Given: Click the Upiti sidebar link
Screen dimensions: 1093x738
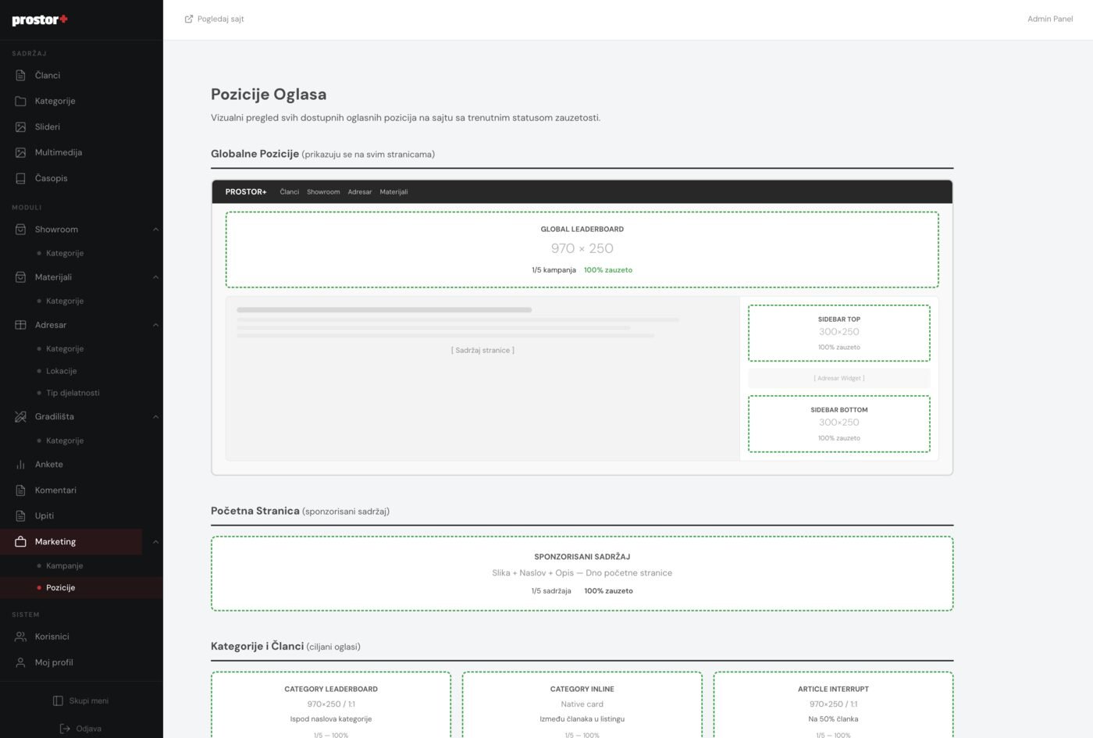Looking at the screenshot, I should [x=45, y=515].
